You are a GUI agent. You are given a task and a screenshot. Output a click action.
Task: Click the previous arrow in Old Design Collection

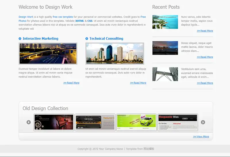tap(28, 122)
